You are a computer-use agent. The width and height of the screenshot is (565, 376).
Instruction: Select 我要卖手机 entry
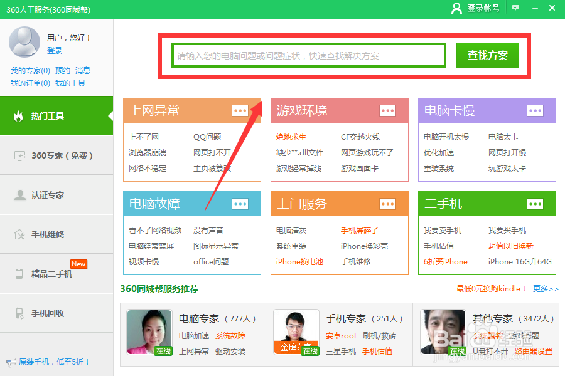443,230
